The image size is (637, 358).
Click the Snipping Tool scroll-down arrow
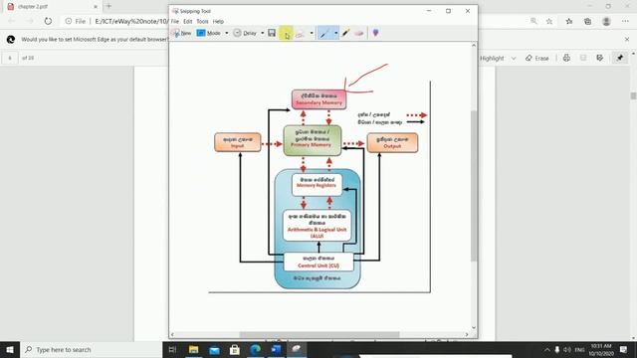474,328
